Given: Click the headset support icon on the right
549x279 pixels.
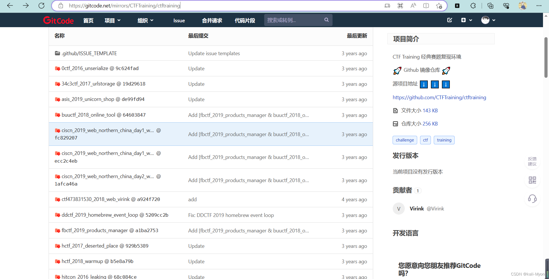Looking at the screenshot, I should tap(532, 199).
